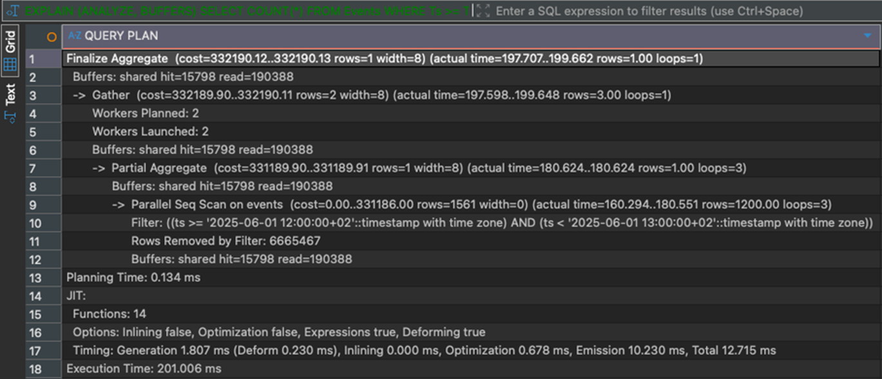
Task: Click the QUERY PLAN column header label
Action: point(121,36)
